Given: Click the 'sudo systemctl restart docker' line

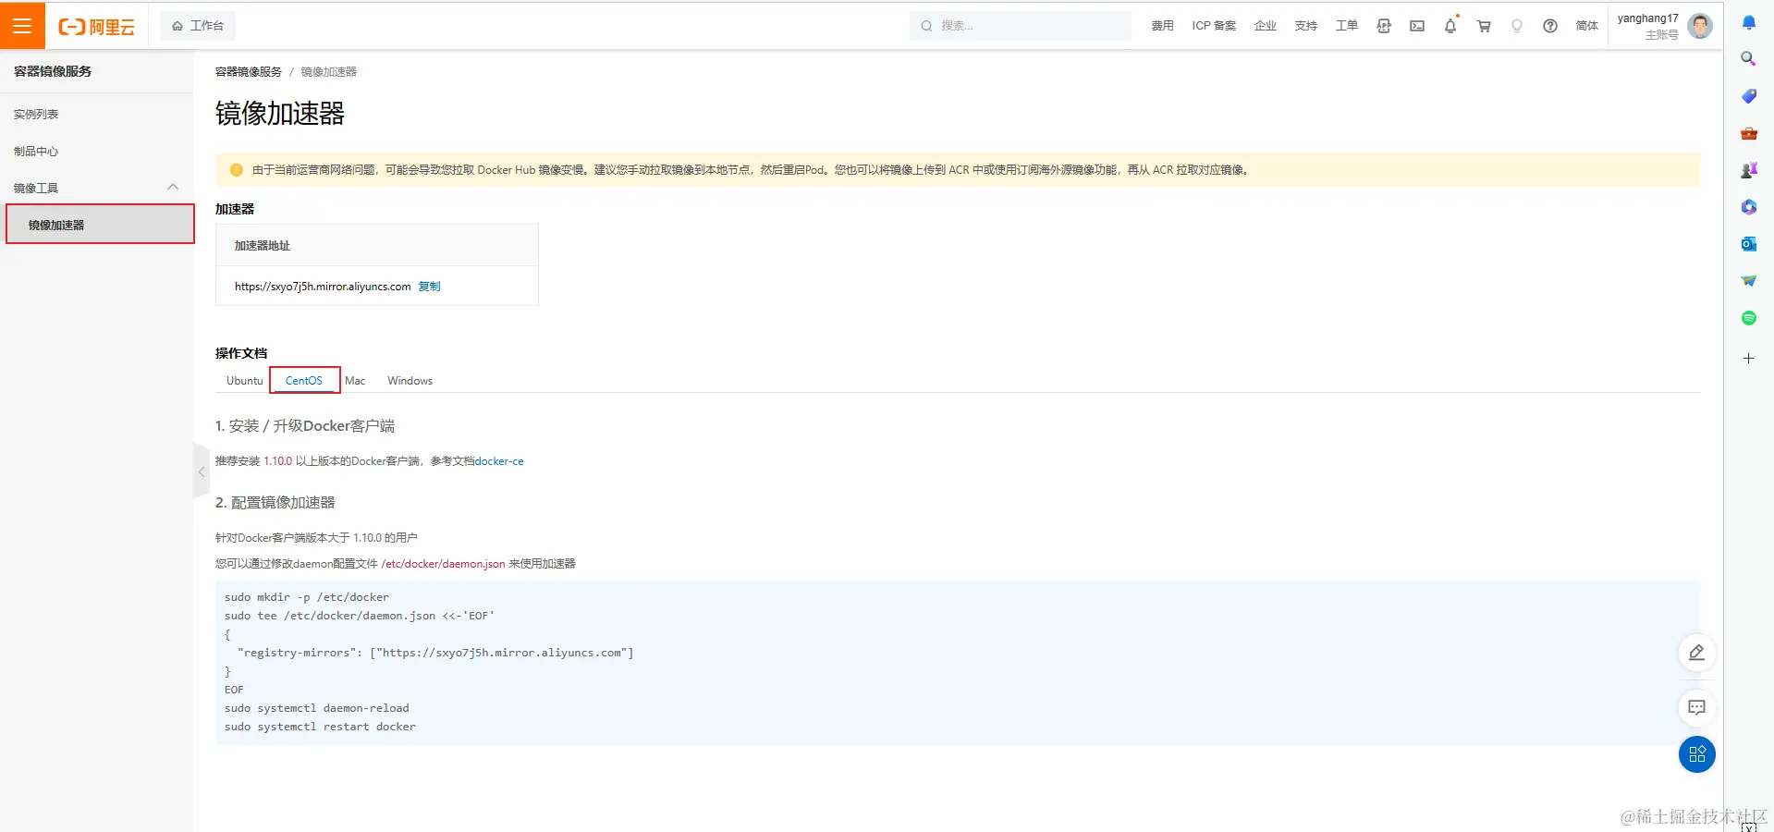Looking at the screenshot, I should tap(320, 728).
